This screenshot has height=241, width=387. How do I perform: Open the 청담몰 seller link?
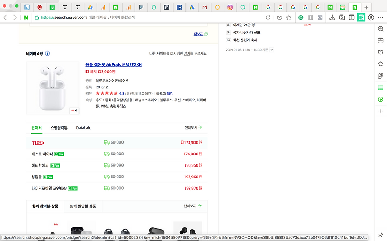click(37, 177)
